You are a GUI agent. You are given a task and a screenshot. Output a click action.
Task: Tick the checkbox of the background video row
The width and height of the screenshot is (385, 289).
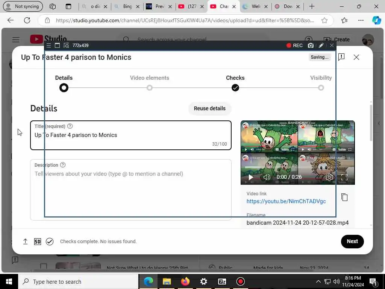tap(44, 266)
